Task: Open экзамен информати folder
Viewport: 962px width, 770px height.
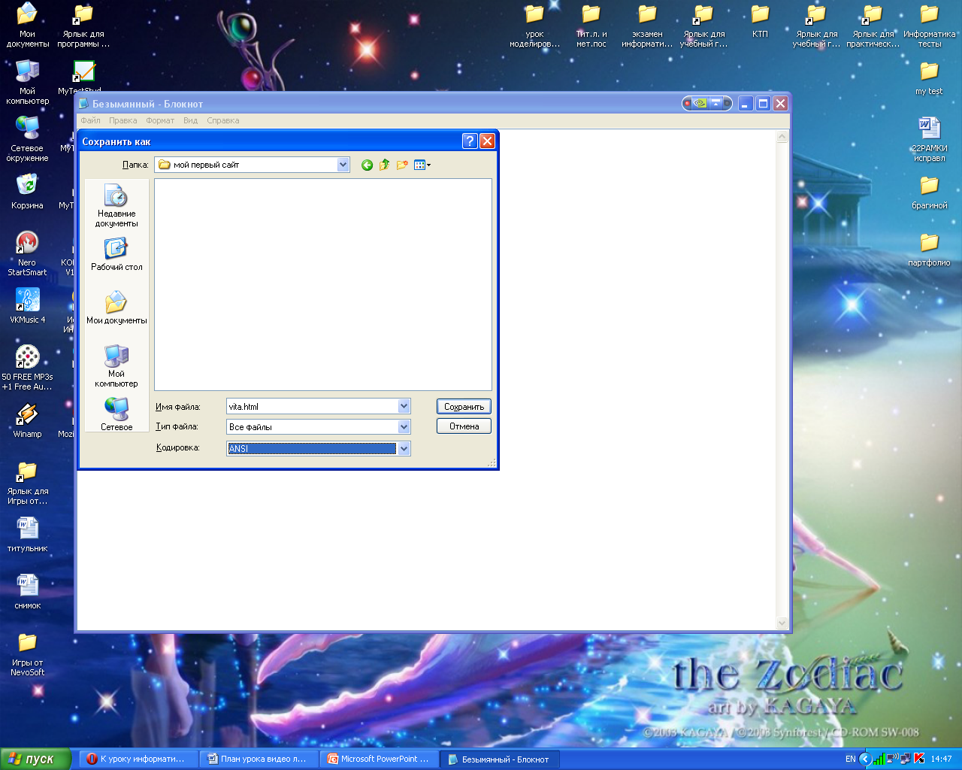Action: (647, 25)
